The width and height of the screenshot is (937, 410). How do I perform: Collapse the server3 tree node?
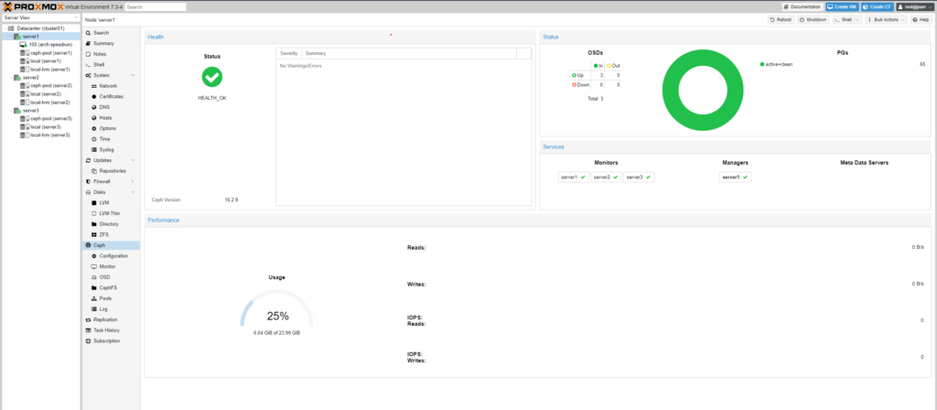tap(10, 111)
